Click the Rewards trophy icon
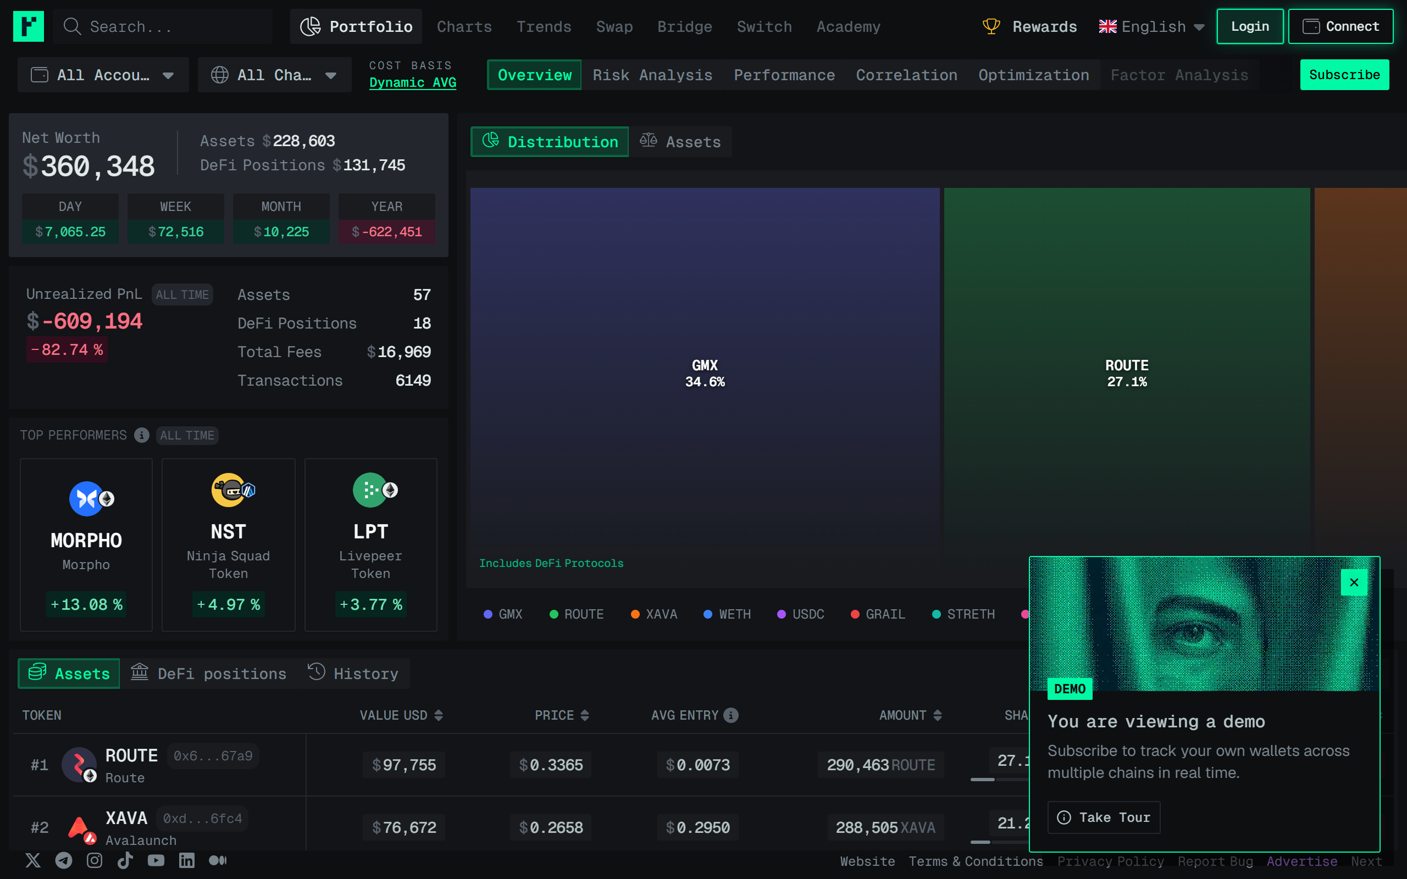 click(991, 26)
